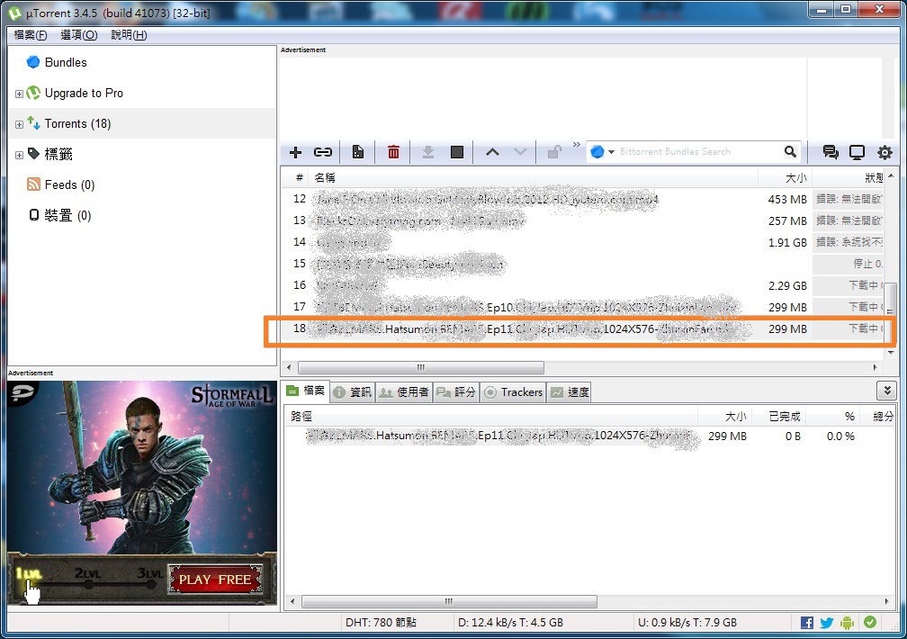The image size is (907, 639).
Task: Show more toolbar buttons chevron
Action: coord(576,145)
